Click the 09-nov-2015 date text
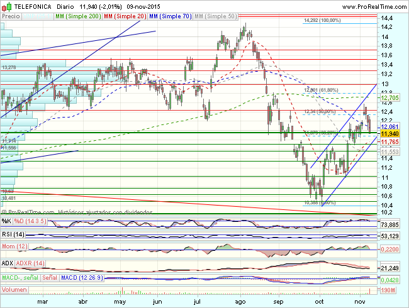Viewport: 409px width, 308px height. pyautogui.click(x=143, y=7)
